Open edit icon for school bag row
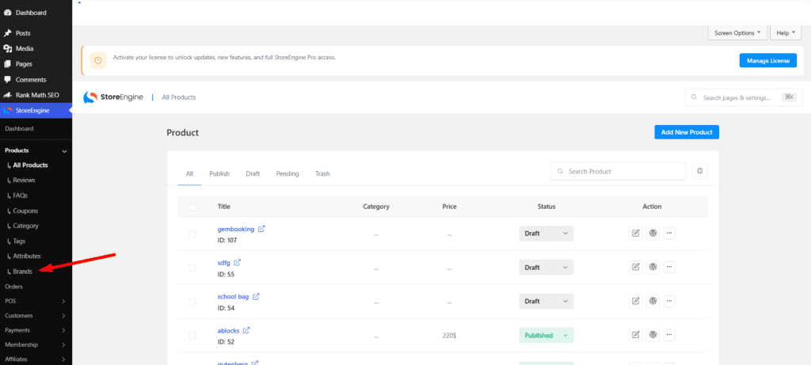 click(636, 301)
